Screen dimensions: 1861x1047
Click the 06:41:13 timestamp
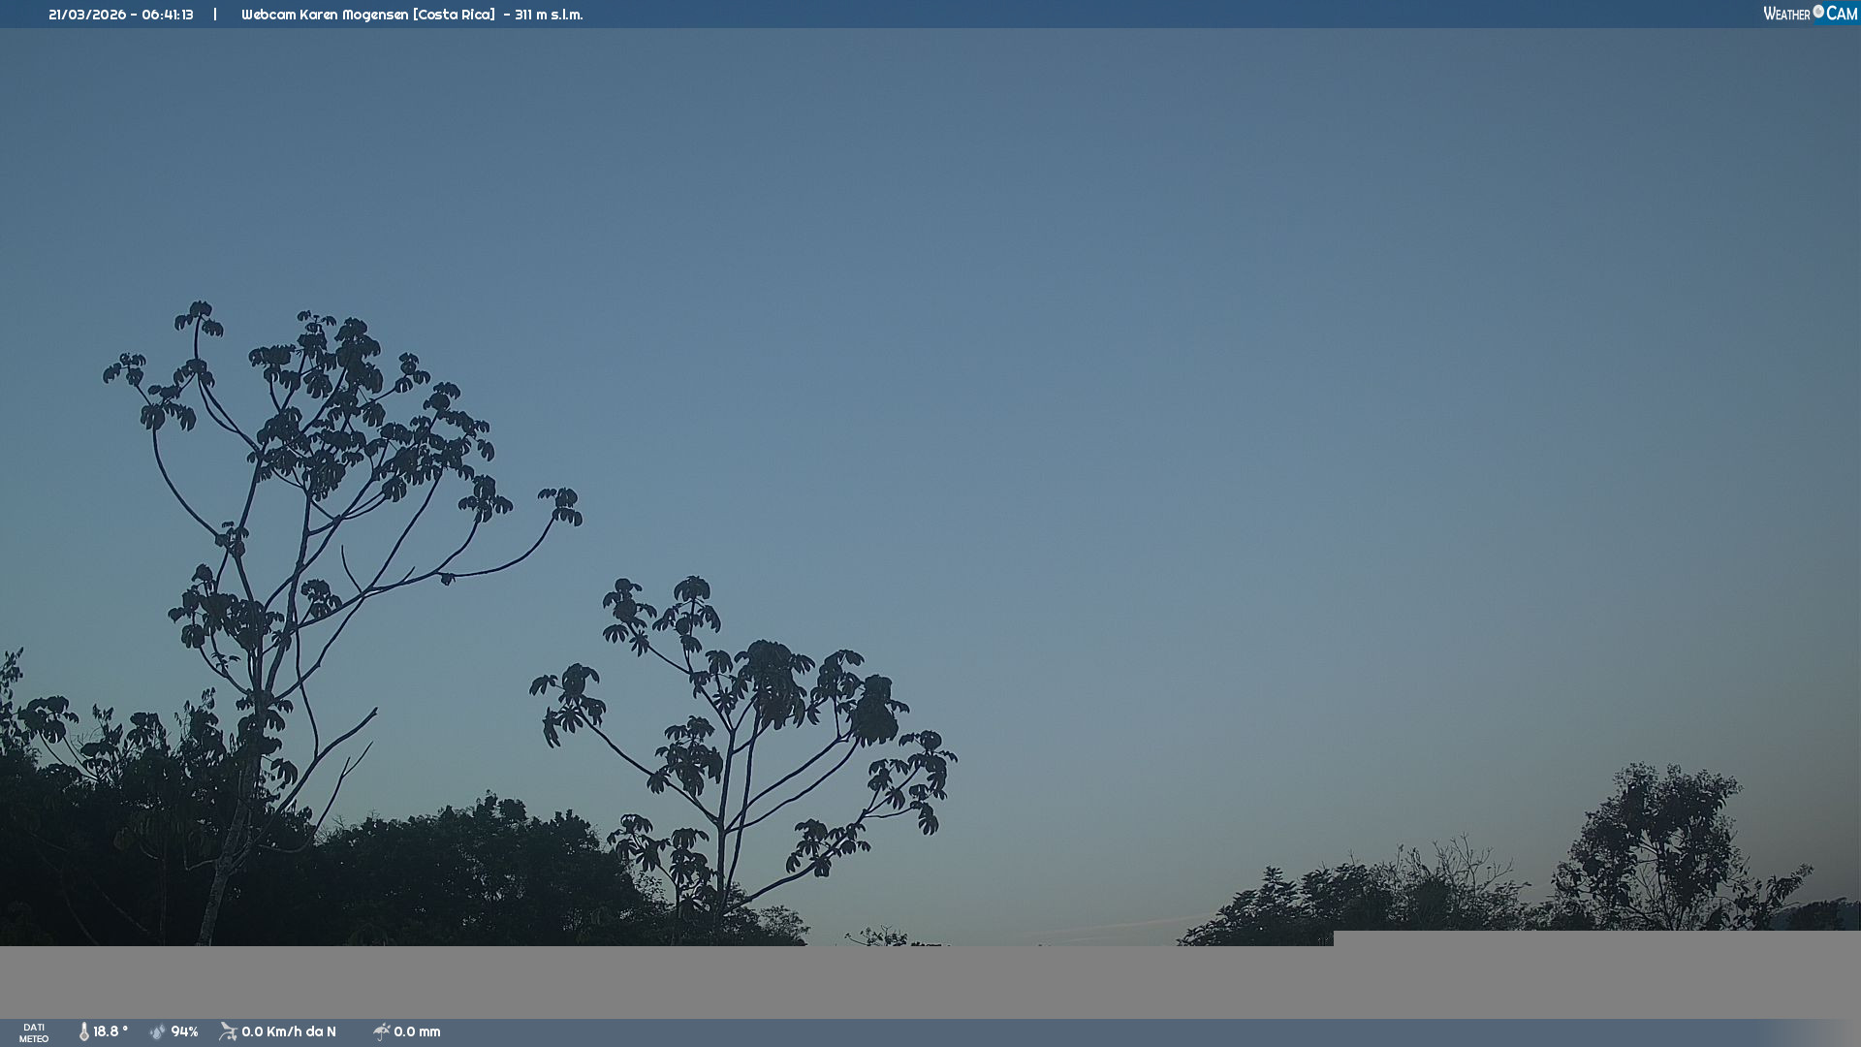coord(168,15)
